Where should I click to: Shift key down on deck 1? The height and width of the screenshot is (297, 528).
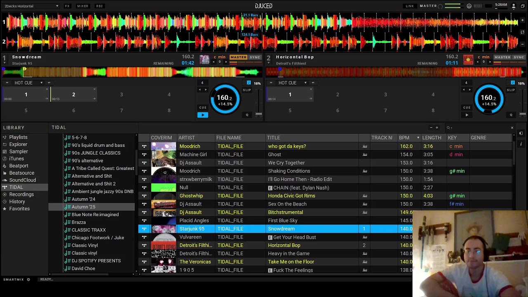pyautogui.click(x=214, y=62)
